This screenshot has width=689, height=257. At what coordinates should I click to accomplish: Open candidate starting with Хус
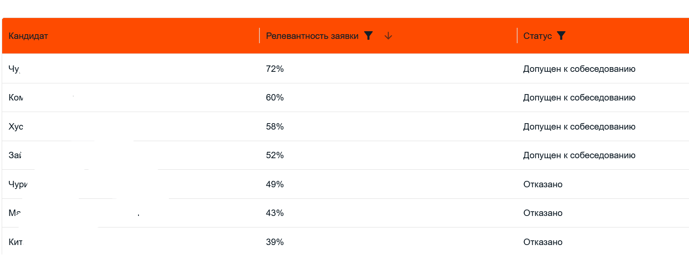(16, 127)
